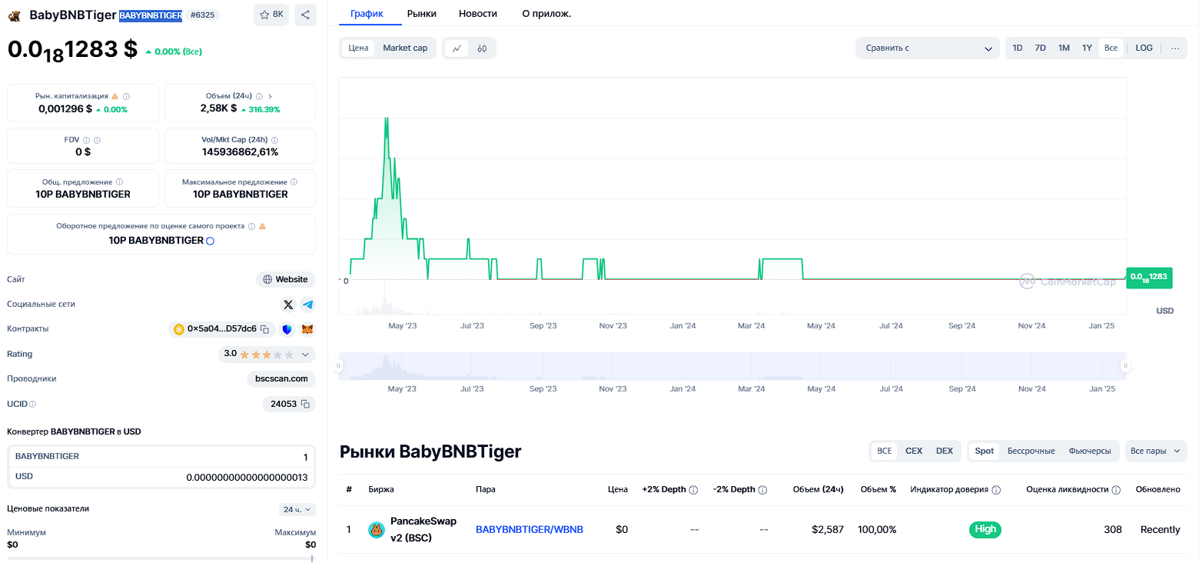Click the High confidence badge
This screenshot has height=563, width=1199.
(x=985, y=529)
